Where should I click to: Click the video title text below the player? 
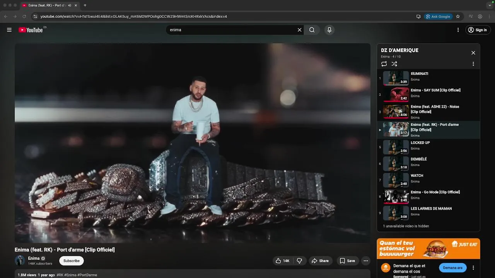(x=65, y=250)
